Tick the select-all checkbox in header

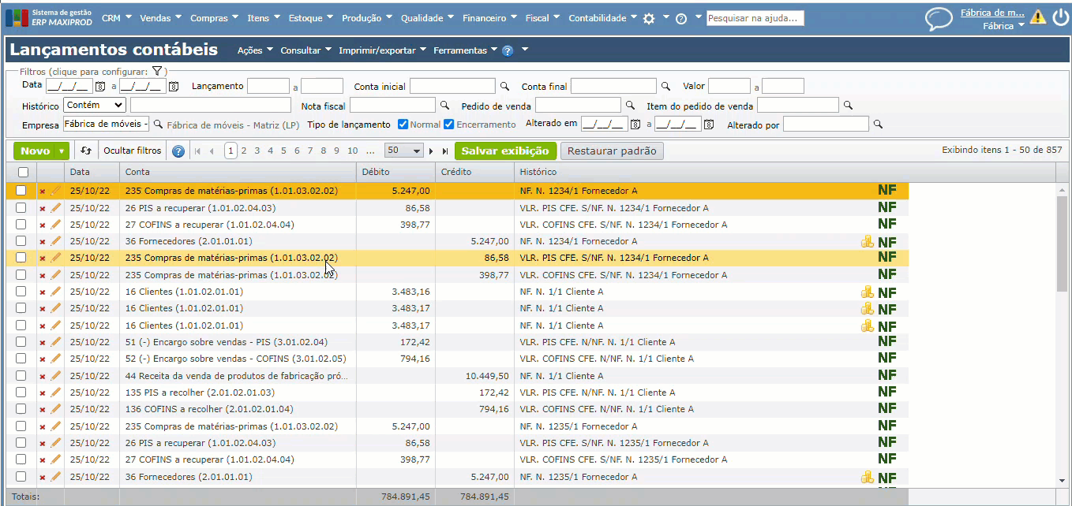click(x=23, y=172)
